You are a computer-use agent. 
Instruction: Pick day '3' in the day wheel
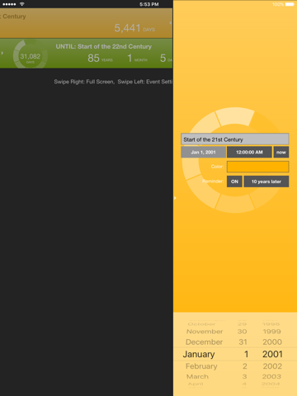(x=244, y=376)
